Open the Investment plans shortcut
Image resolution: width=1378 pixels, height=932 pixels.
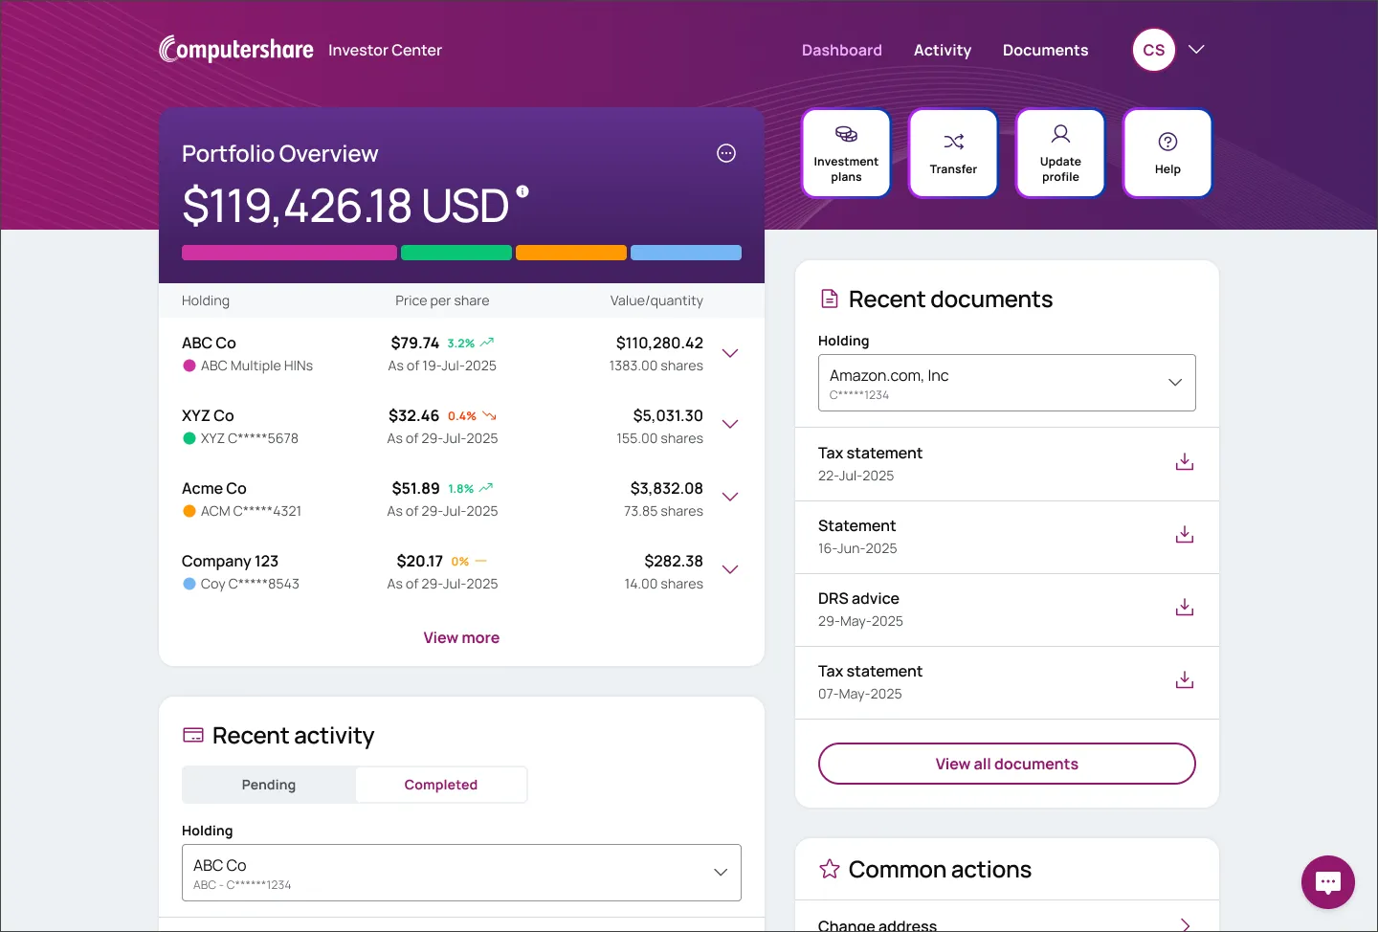coord(846,153)
